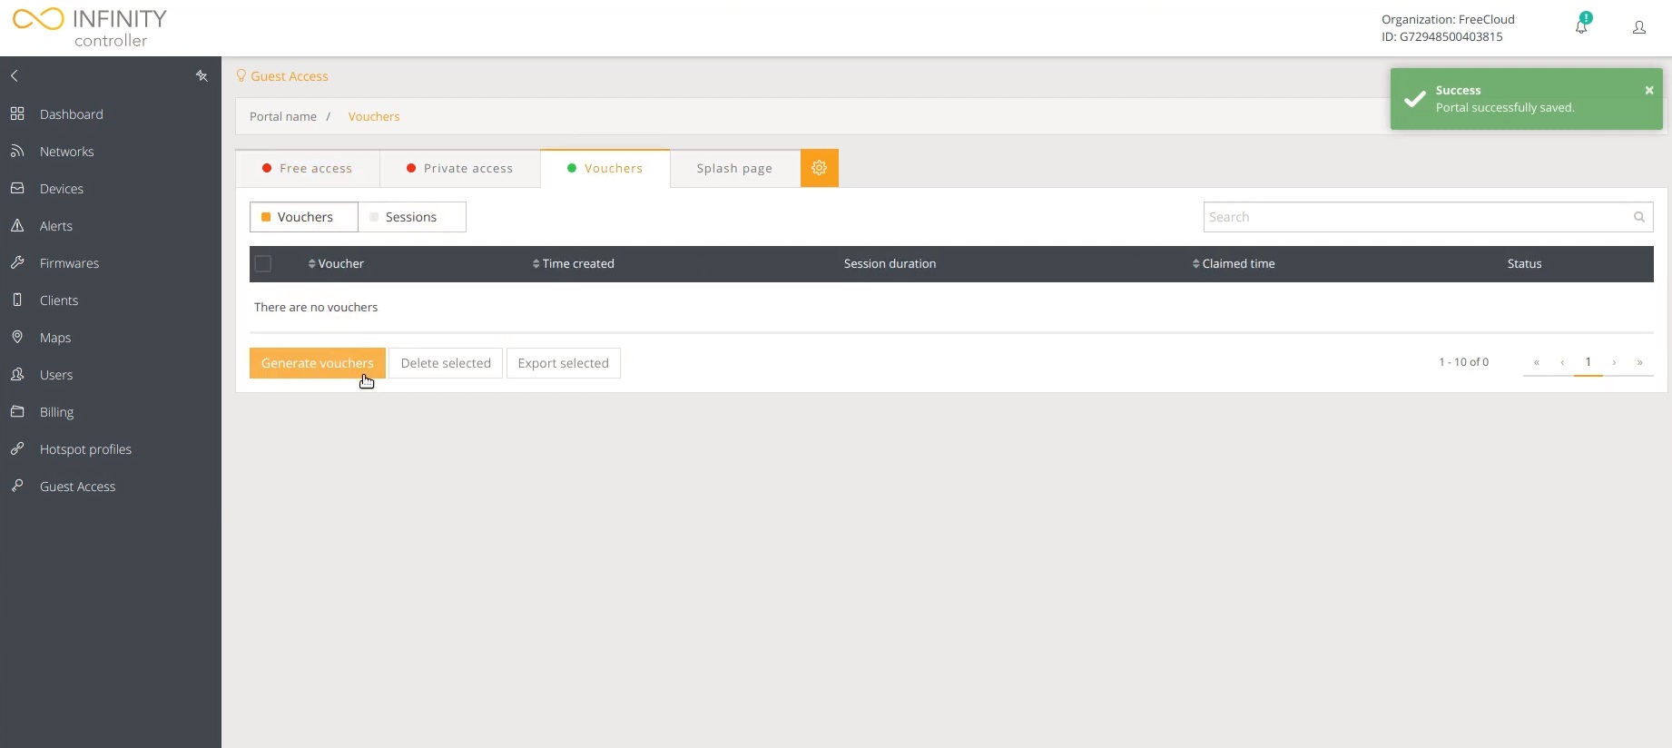The image size is (1672, 748).
Task: Click the Devices tray icon
Action: [17, 189]
